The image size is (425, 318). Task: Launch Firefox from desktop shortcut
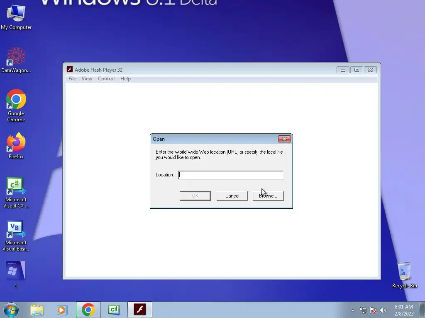(16, 145)
